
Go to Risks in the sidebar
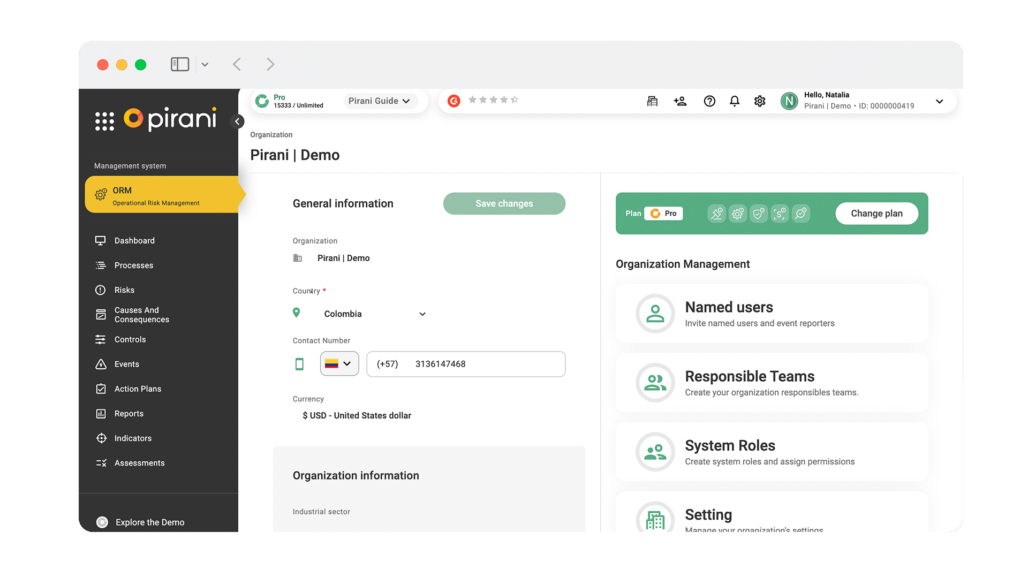124,290
